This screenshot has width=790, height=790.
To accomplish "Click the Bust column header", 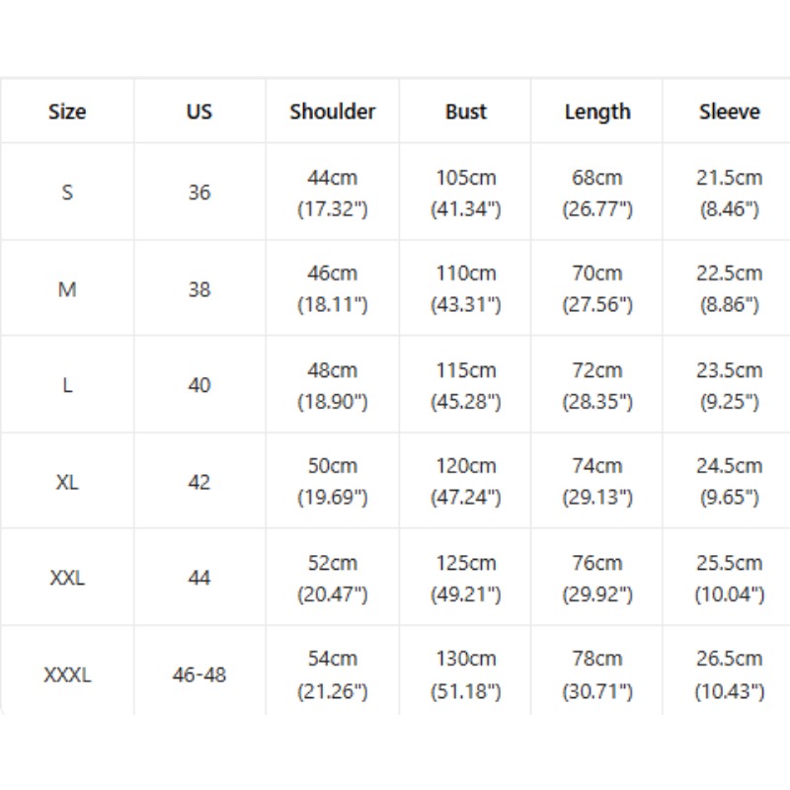I will click(465, 112).
